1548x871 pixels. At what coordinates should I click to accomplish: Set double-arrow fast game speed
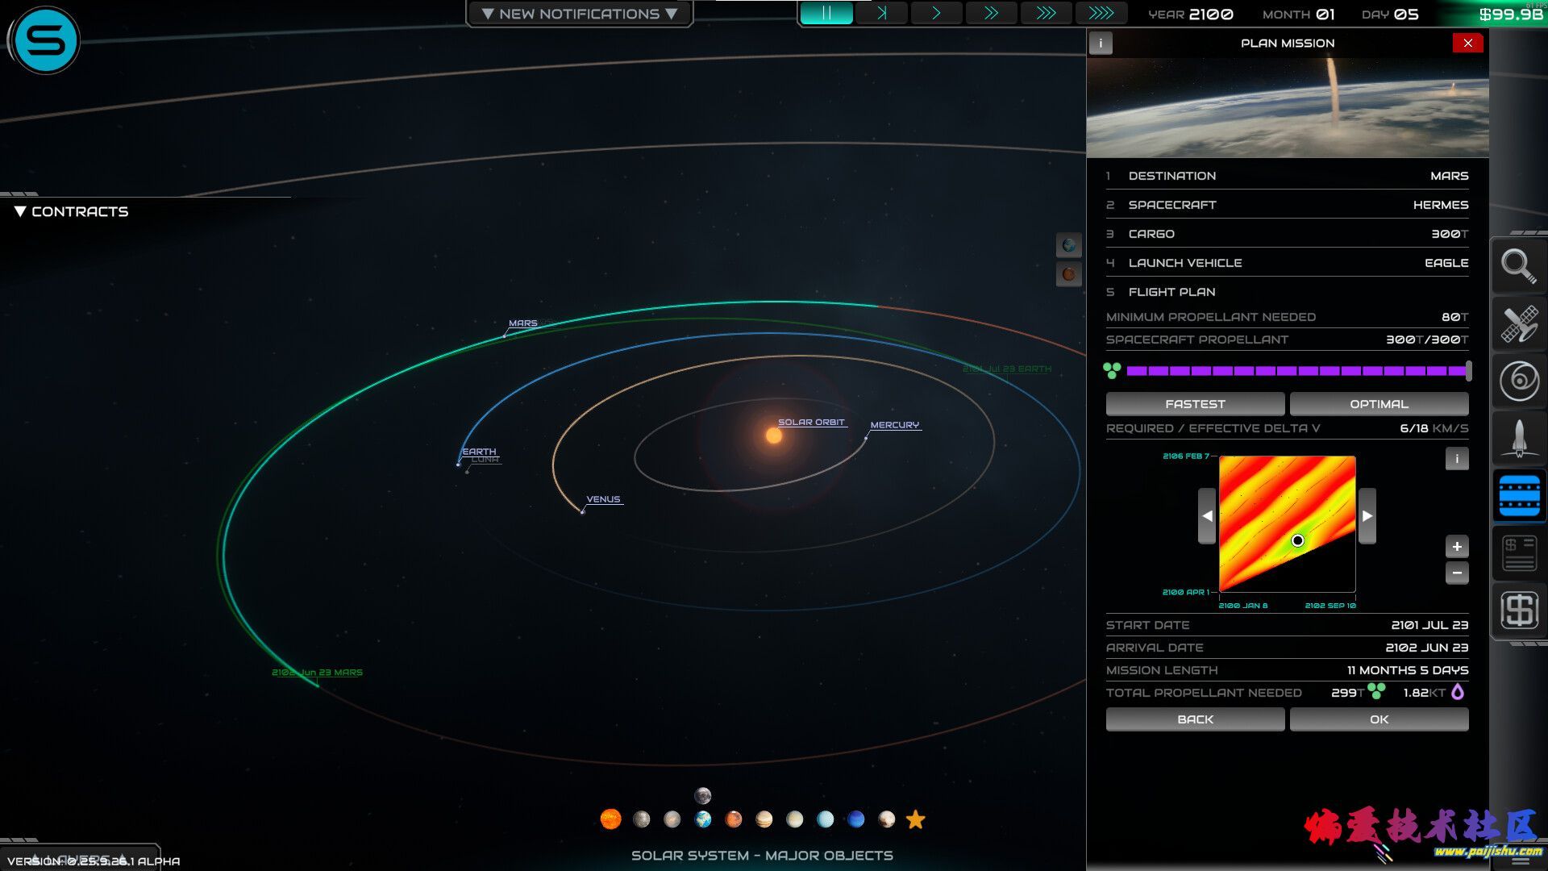click(x=991, y=13)
